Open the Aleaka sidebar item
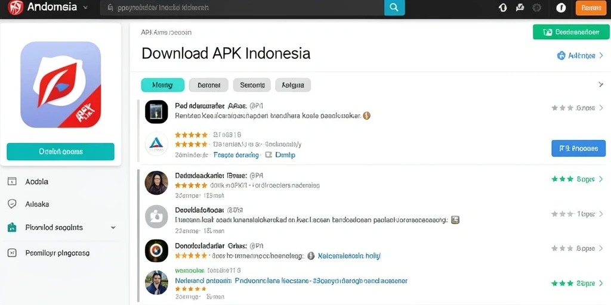 [37, 204]
